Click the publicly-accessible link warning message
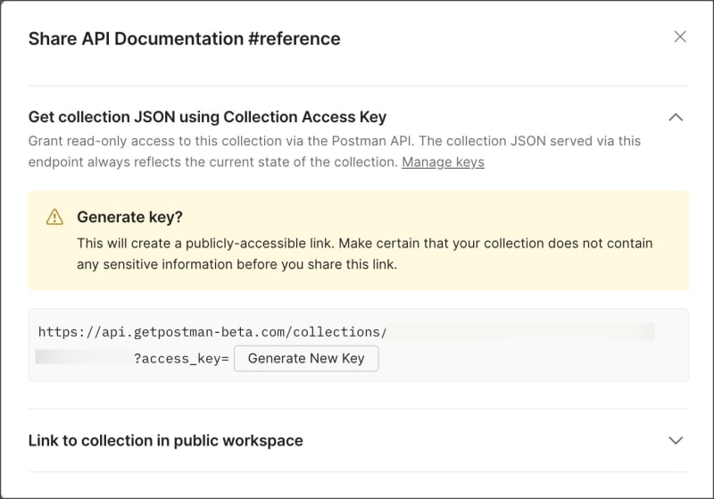The image size is (714, 499). coord(365,254)
